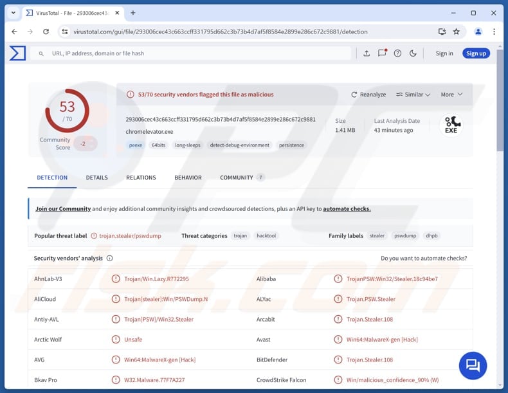
Task: Click the stealer family label
Action: 377,236
